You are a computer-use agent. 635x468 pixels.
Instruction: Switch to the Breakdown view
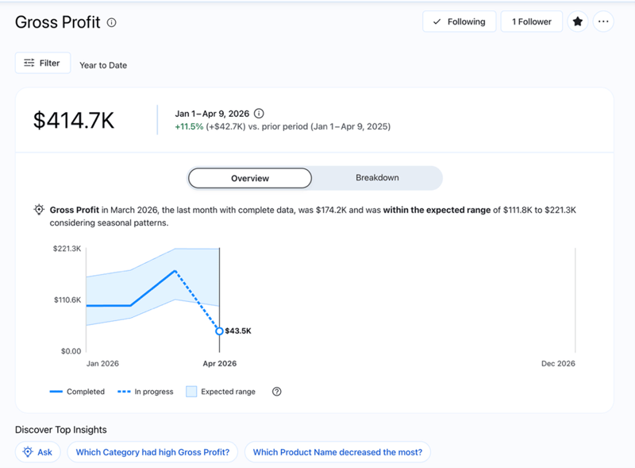click(376, 178)
